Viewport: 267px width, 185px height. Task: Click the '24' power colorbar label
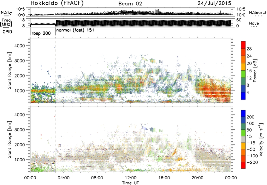[x=249, y=56]
